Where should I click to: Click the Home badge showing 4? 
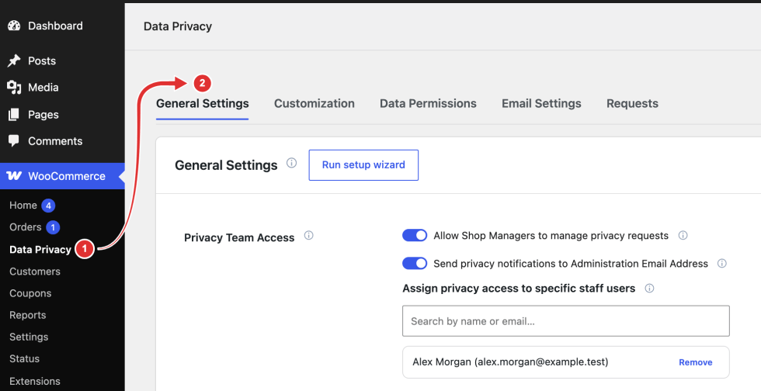[x=48, y=206]
